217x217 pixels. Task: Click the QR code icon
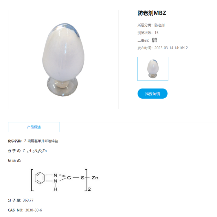[x=155, y=40]
